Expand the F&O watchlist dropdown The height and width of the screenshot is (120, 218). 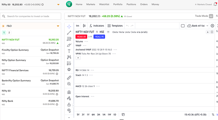tap(58, 26)
